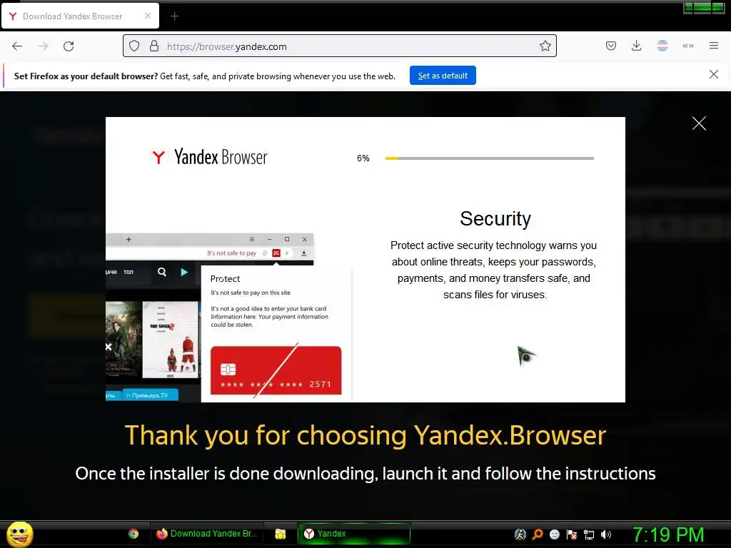Open the Firefox account avatar icon
The width and height of the screenshot is (731, 548).
pyautogui.click(x=662, y=46)
